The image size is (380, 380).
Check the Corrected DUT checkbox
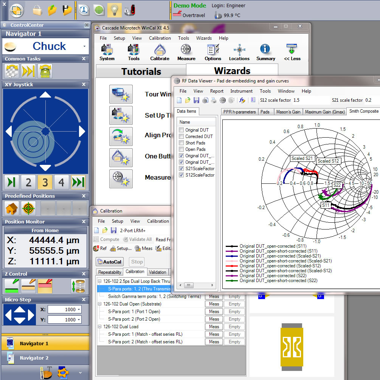(181, 136)
